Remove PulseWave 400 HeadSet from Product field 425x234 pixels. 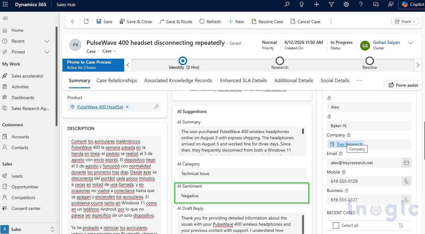(x=127, y=107)
